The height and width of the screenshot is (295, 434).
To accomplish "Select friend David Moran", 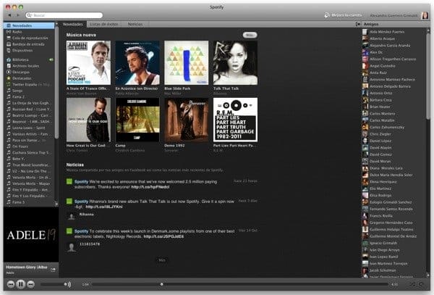I will point(393,161).
